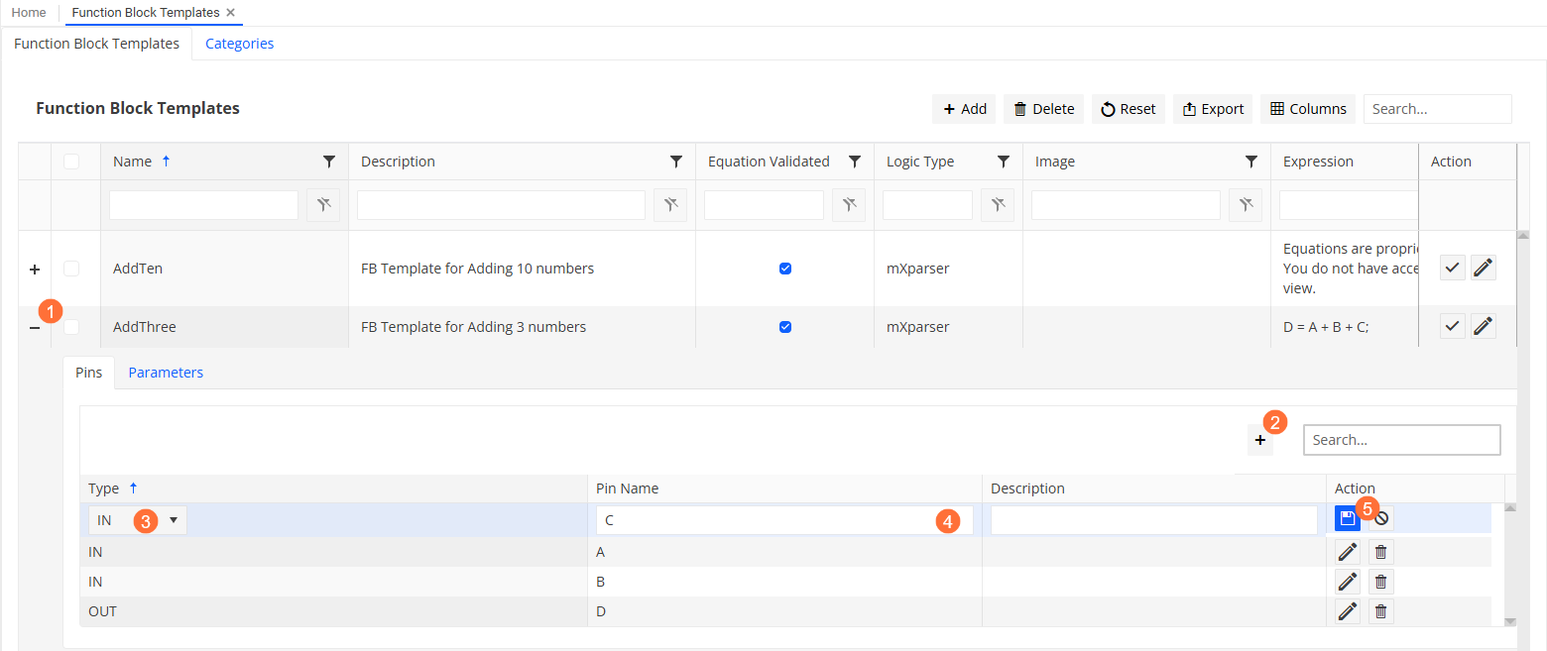Click the "D = A + B + C;" expression
1547x651 pixels.
point(1326,327)
